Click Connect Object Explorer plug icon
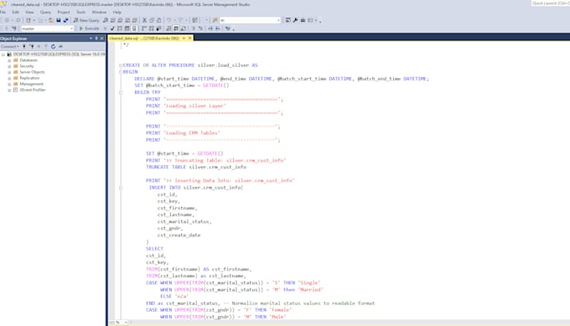The width and height of the screenshot is (570, 326). click(24, 47)
